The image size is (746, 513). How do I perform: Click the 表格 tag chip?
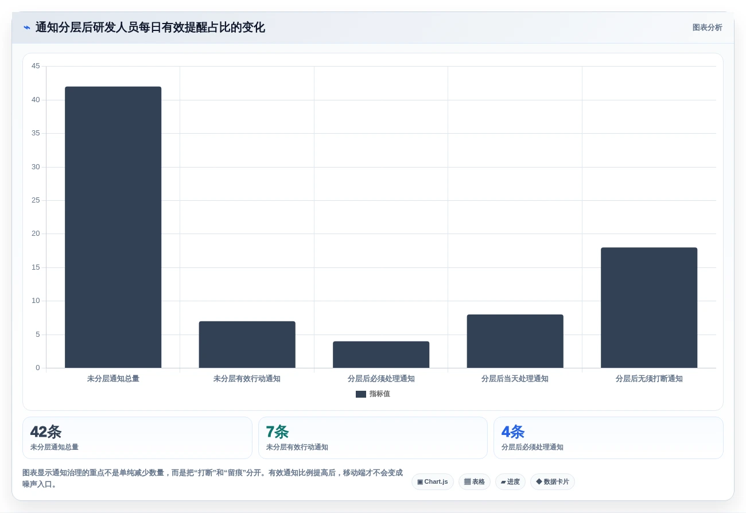[x=475, y=482]
